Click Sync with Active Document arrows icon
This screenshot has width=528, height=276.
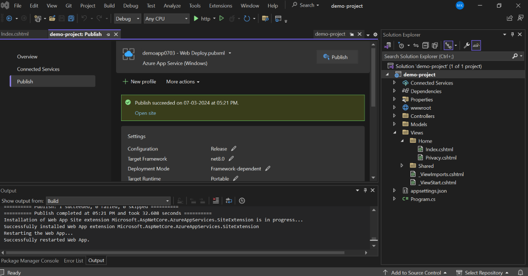[416, 45]
